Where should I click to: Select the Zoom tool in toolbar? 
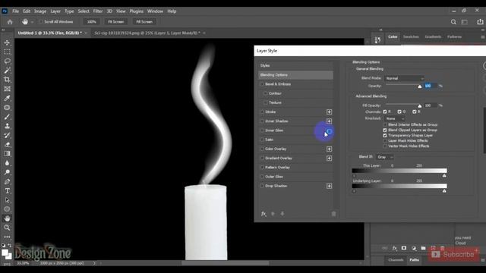[x=7, y=227]
